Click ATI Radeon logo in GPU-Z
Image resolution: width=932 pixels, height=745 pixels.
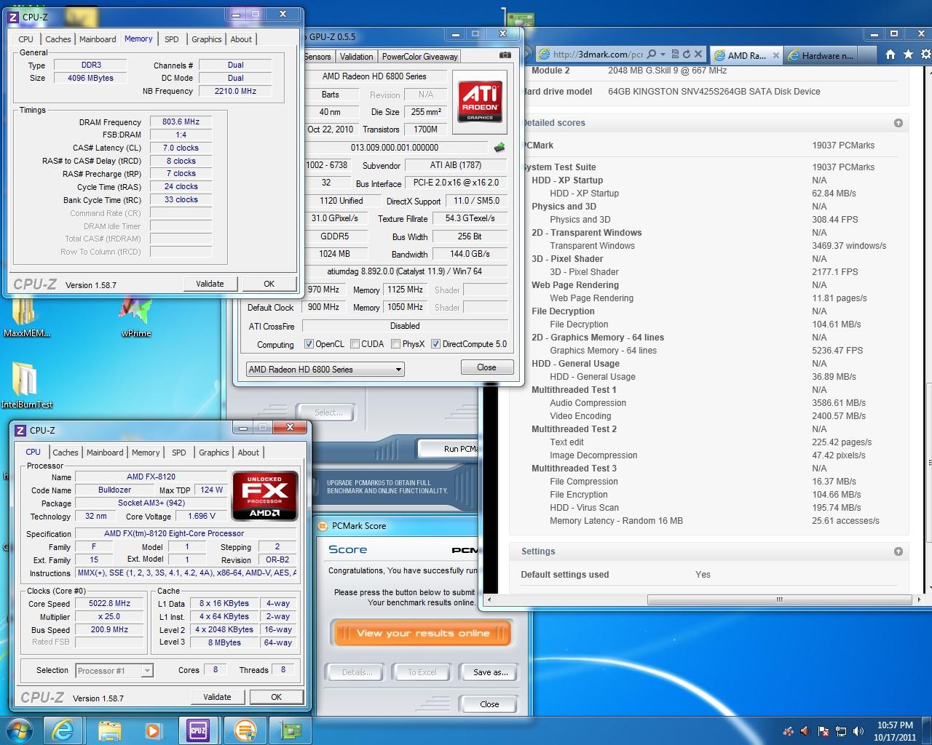coord(480,102)
